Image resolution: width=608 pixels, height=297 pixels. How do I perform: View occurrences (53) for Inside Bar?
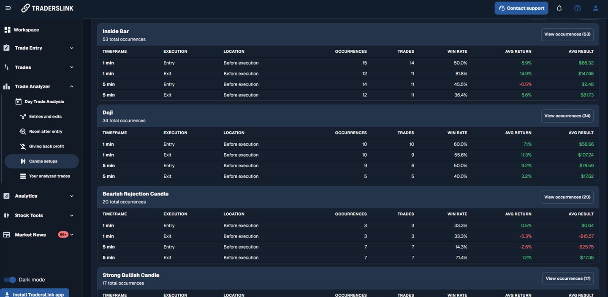567,34
